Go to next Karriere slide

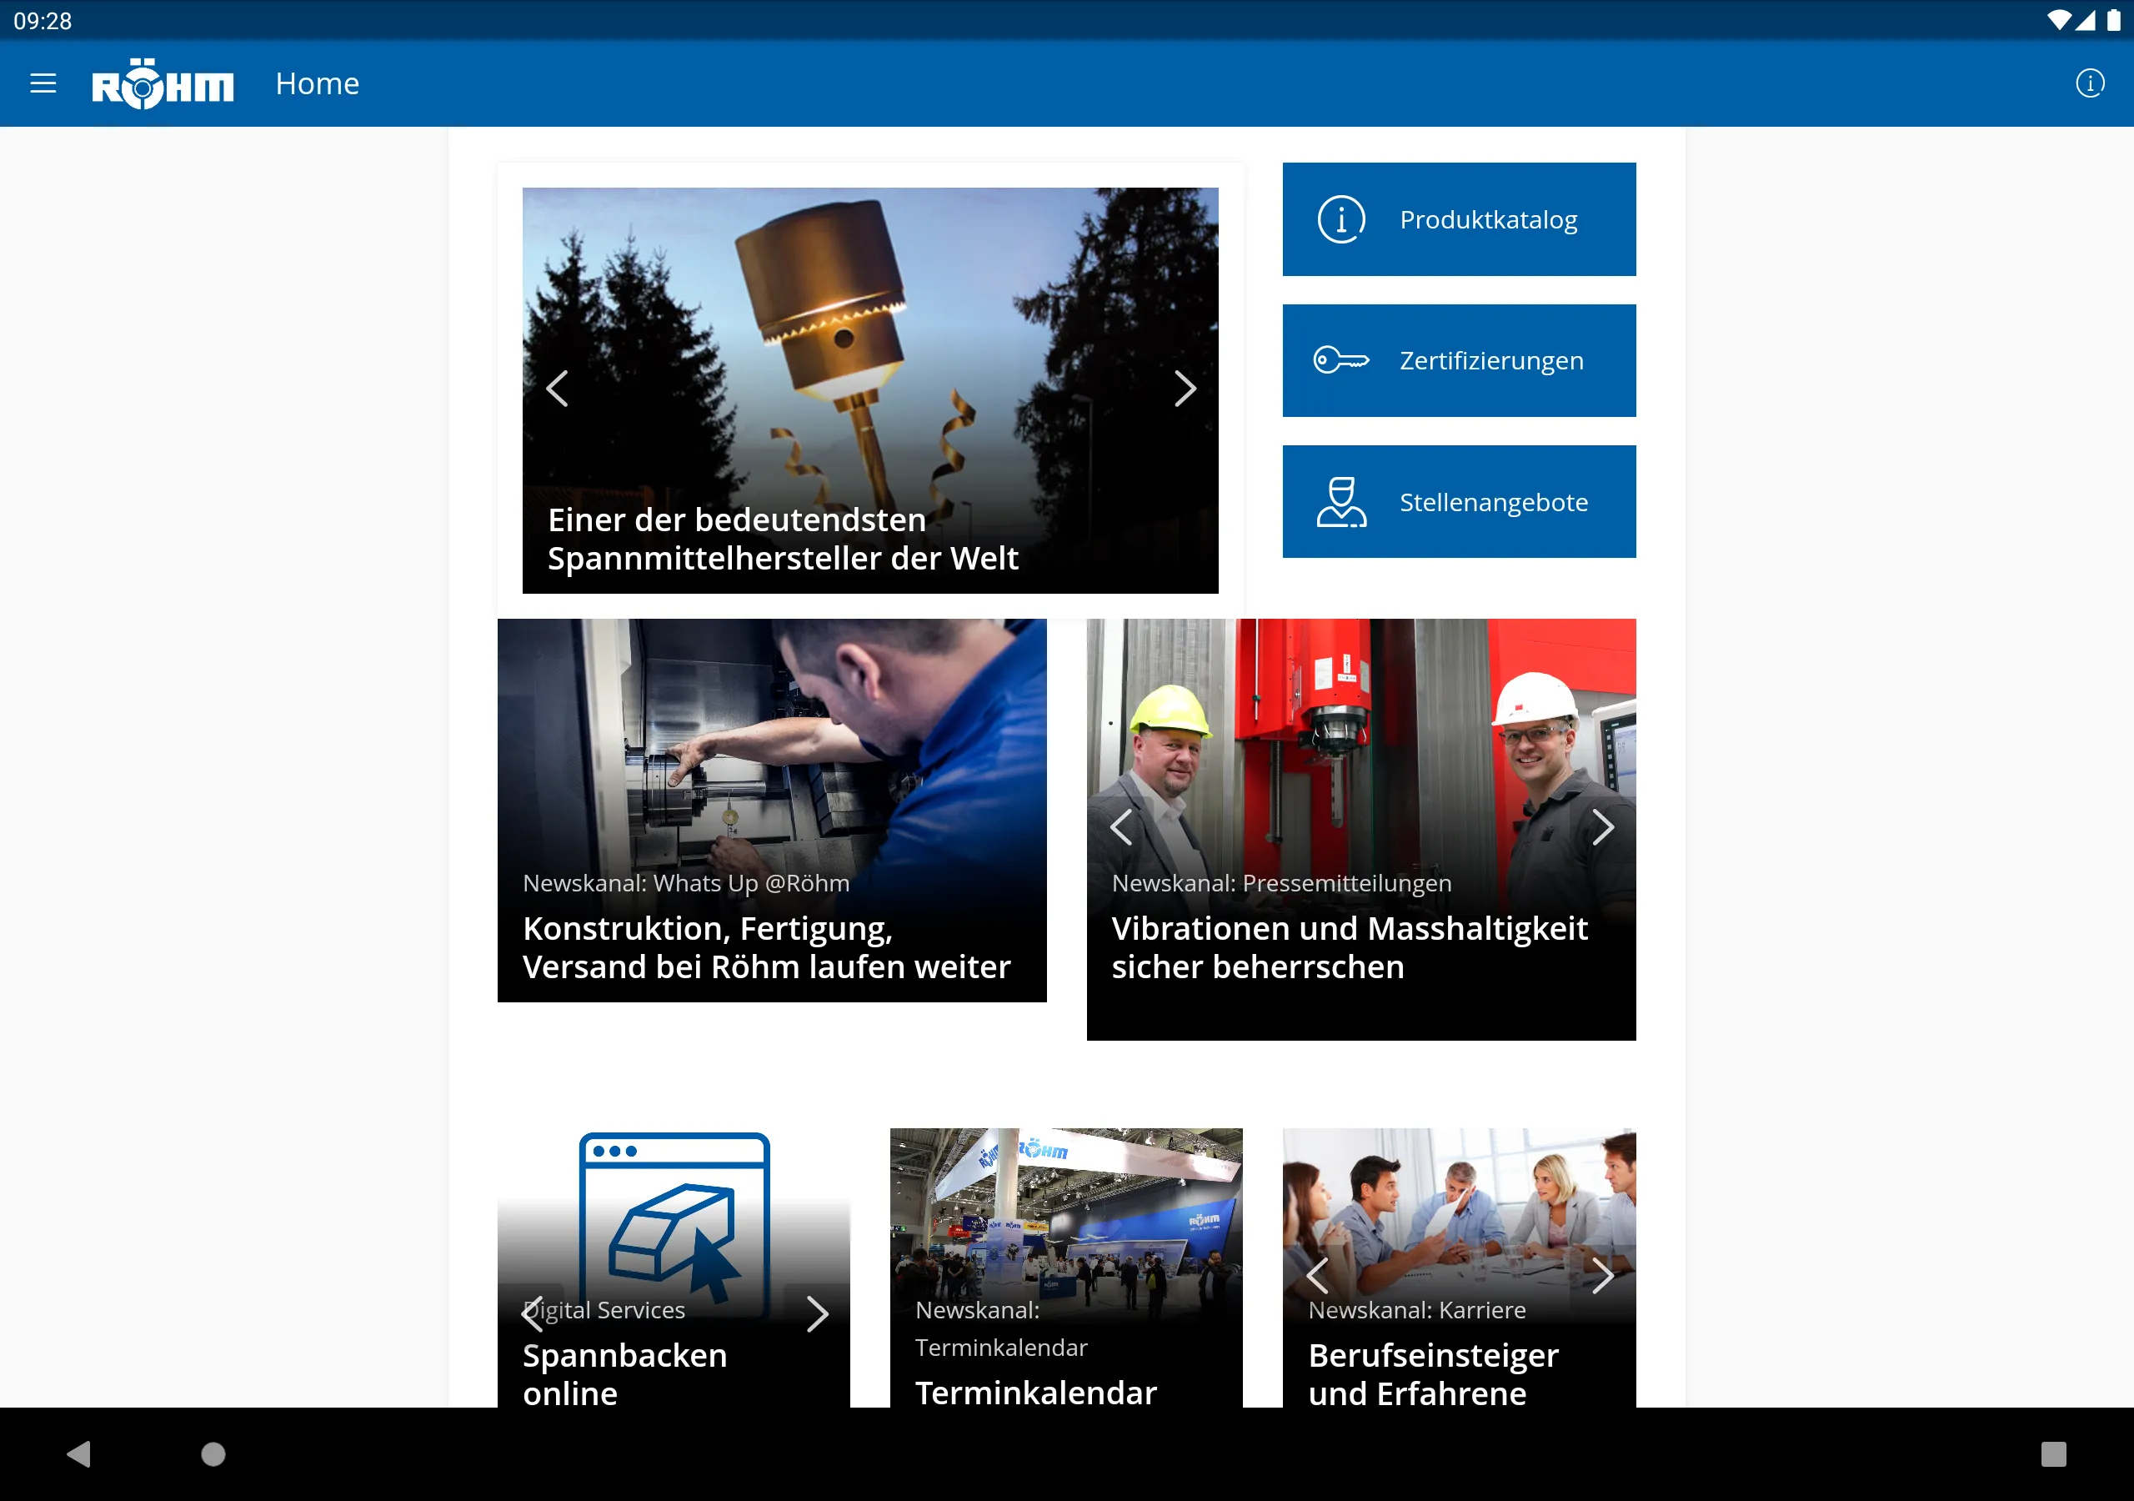coord(1602,1276)
